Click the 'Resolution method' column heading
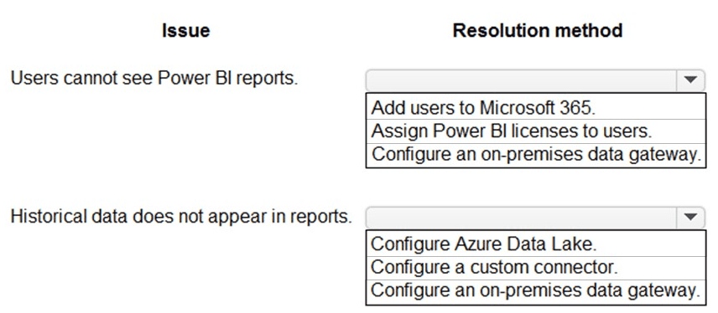 [x=538, y=31]
